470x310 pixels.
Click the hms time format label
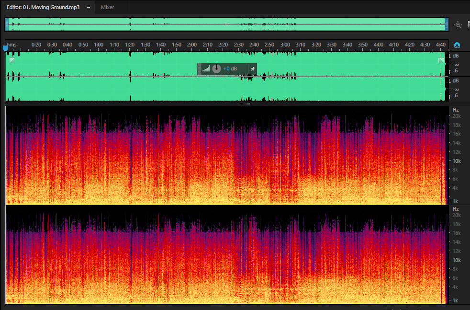pos(11,45)
